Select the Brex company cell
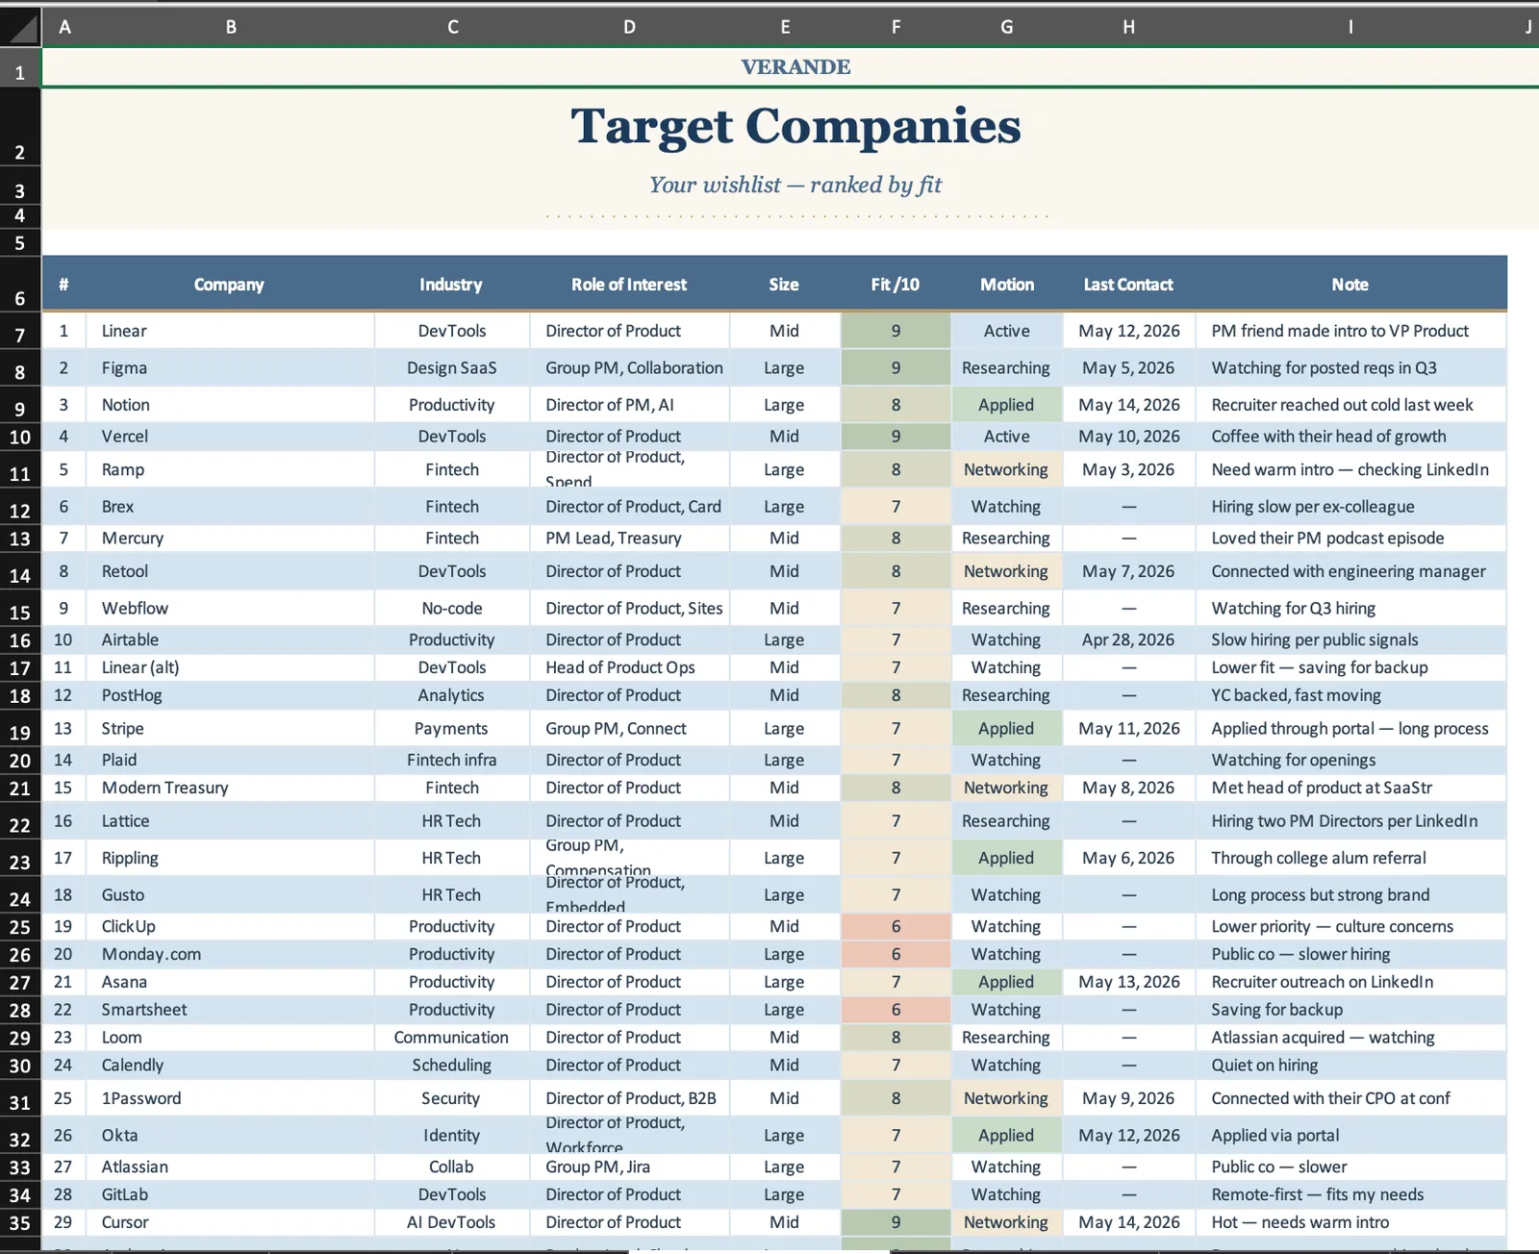This screenshot has width=1539, height=1254. coord(230,507)
